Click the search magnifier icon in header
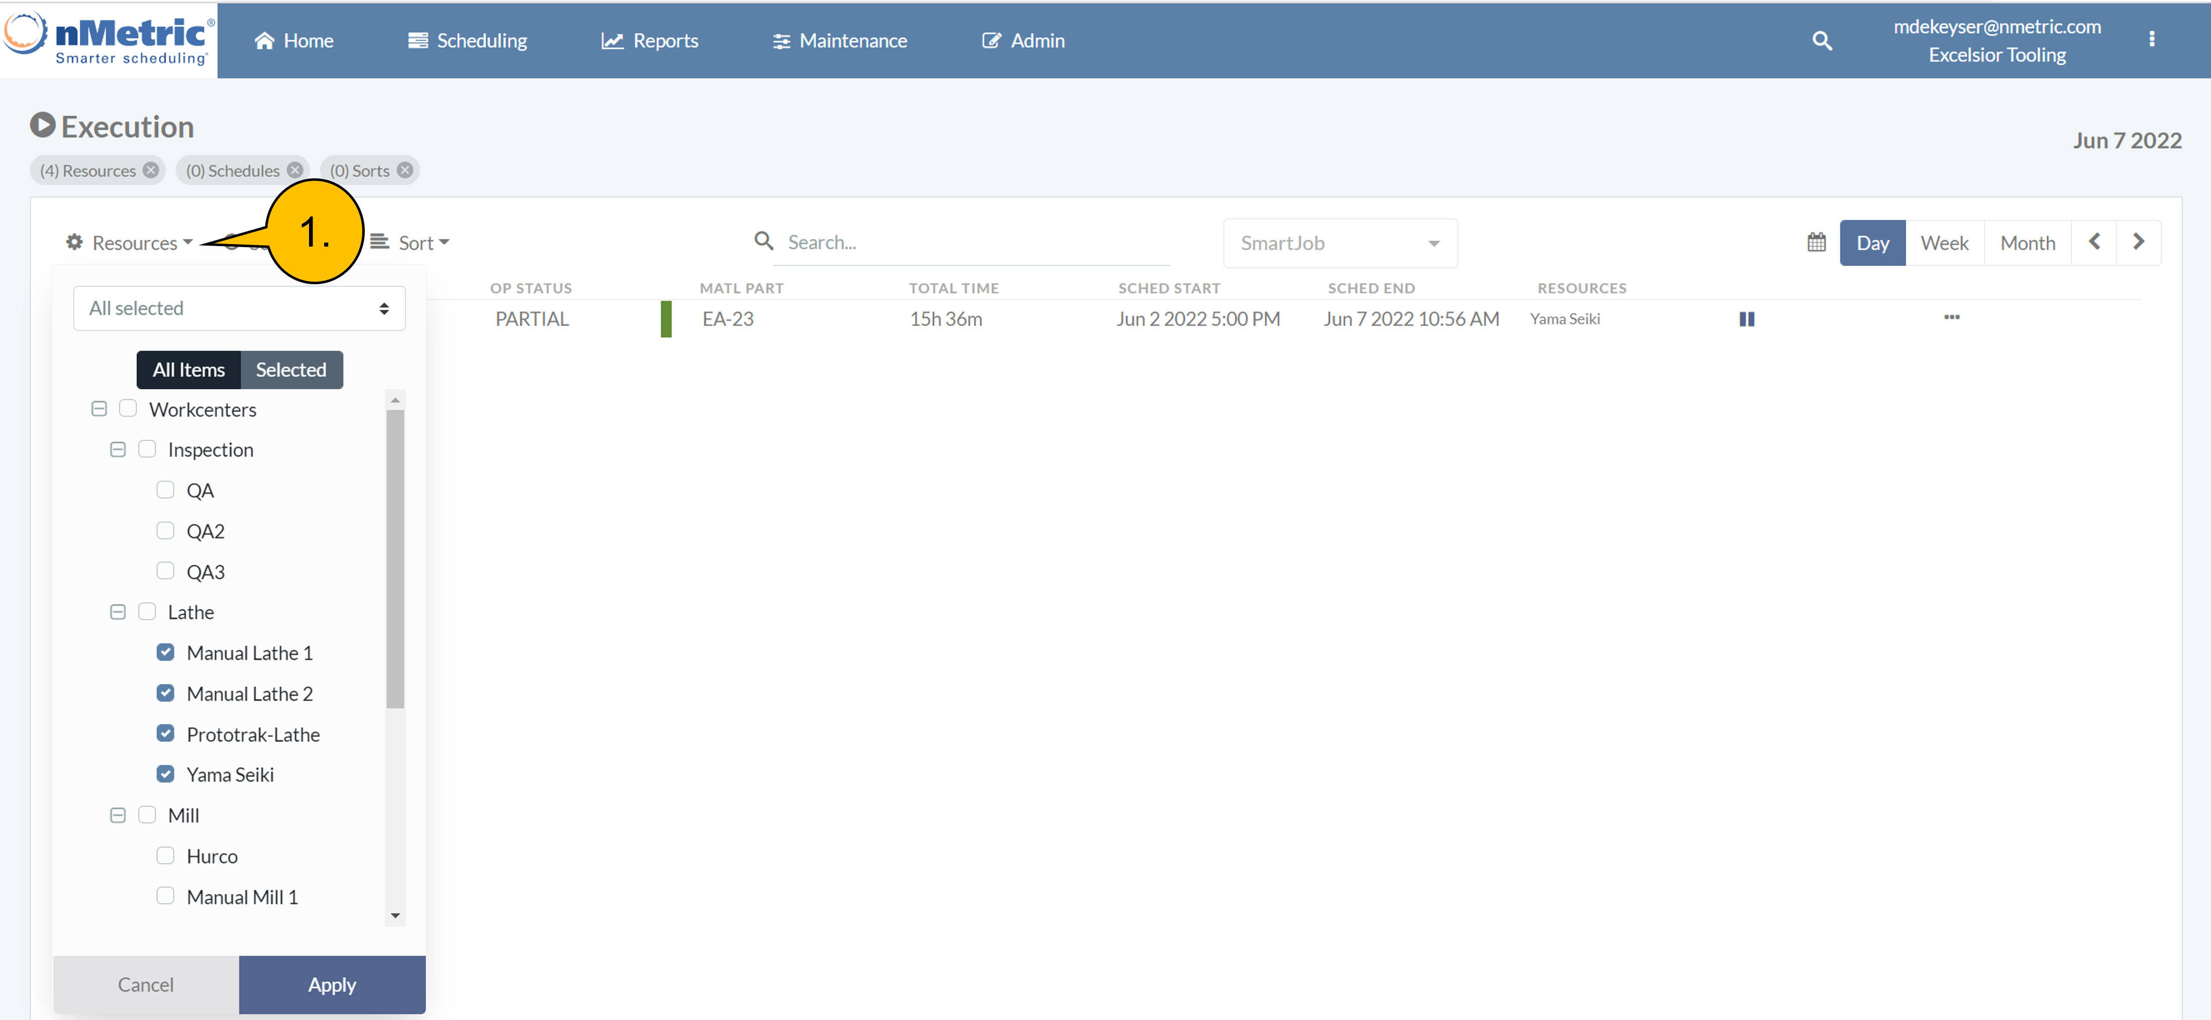Screen dimensions: 2211x1020 [x=1822, y=40]
